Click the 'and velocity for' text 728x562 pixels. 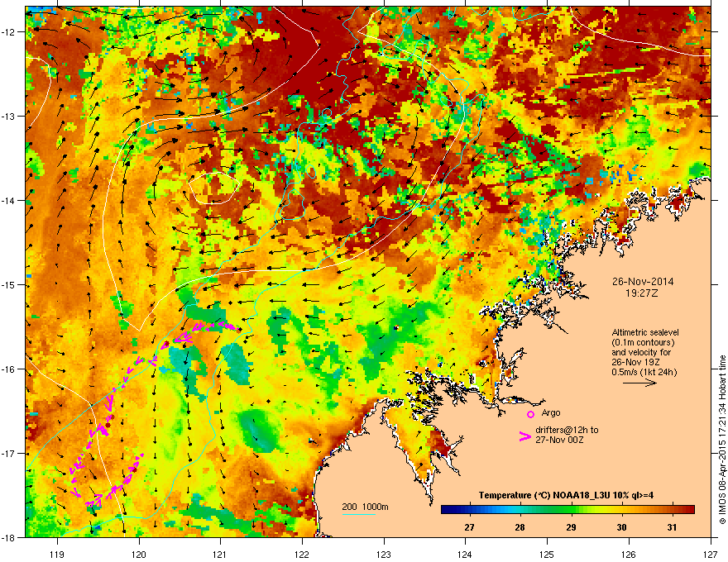pos(641,352)
